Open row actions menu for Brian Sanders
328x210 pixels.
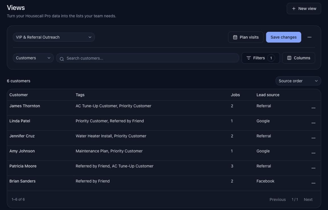[313, 183]
